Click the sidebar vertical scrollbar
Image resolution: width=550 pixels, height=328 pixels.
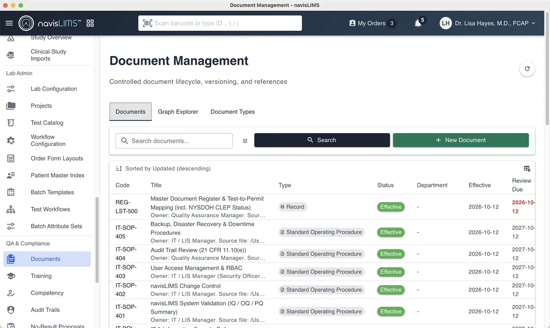point(97,240)
